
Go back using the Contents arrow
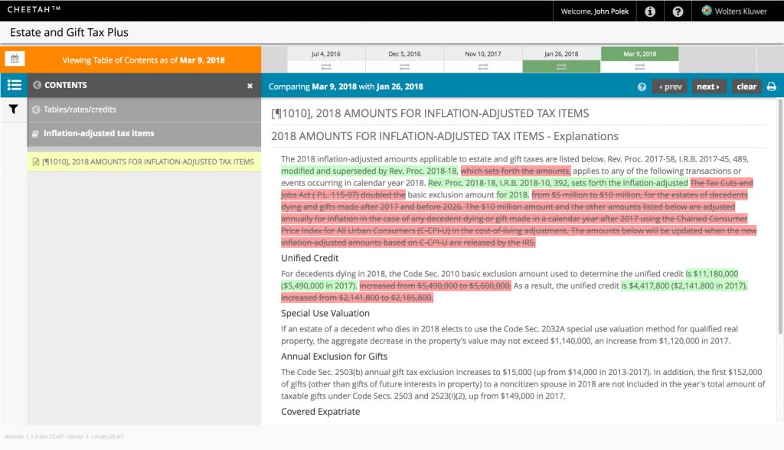point(36,85)
